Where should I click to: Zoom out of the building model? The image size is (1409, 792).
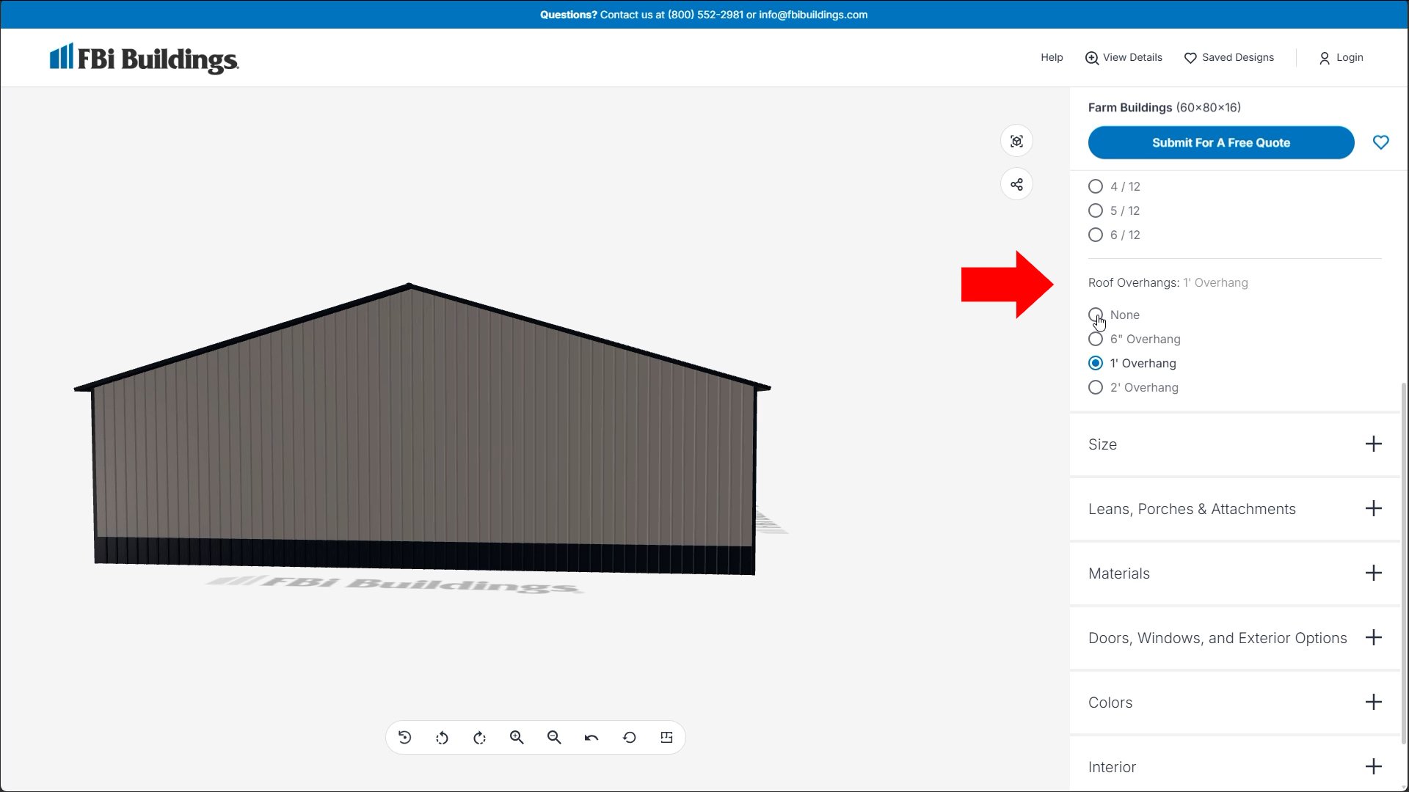pyautogui.click(x=554, y=738)
